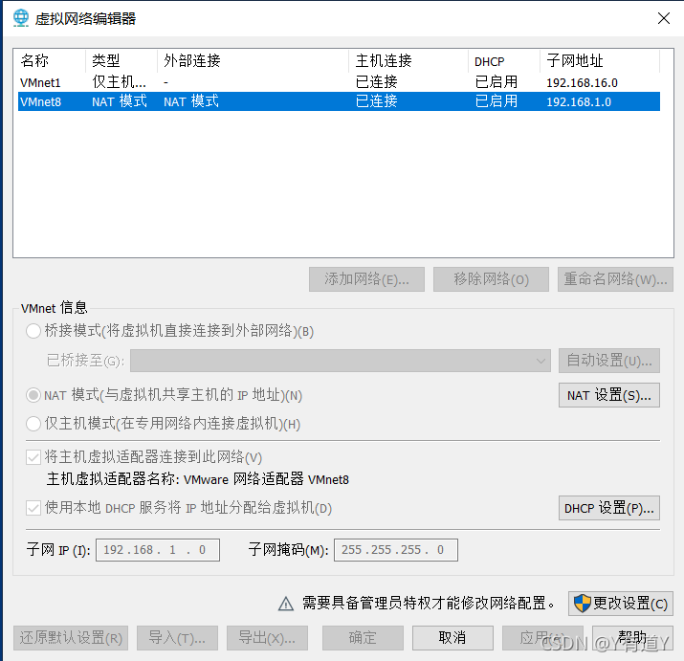Viewport: 684px width, 661px height.
Task: Select NAT 模式 radio button
Action: [33, 395]
